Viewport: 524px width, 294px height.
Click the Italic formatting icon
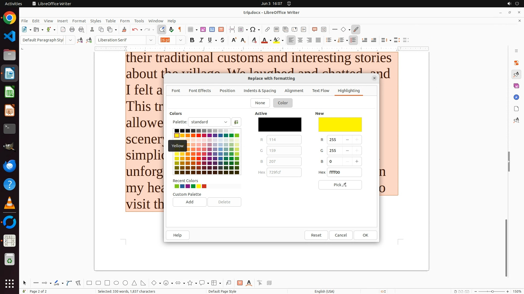[x=201, y=40]
